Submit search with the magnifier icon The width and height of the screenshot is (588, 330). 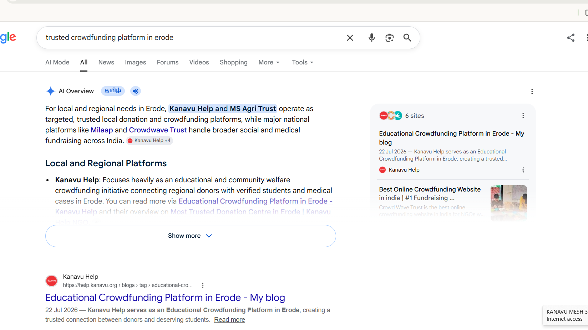(407, 38)
